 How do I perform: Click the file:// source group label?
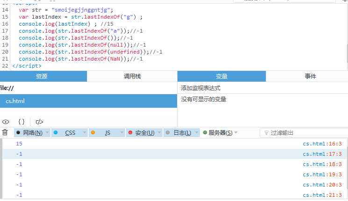pyautogui.click(x=7, y=88)
